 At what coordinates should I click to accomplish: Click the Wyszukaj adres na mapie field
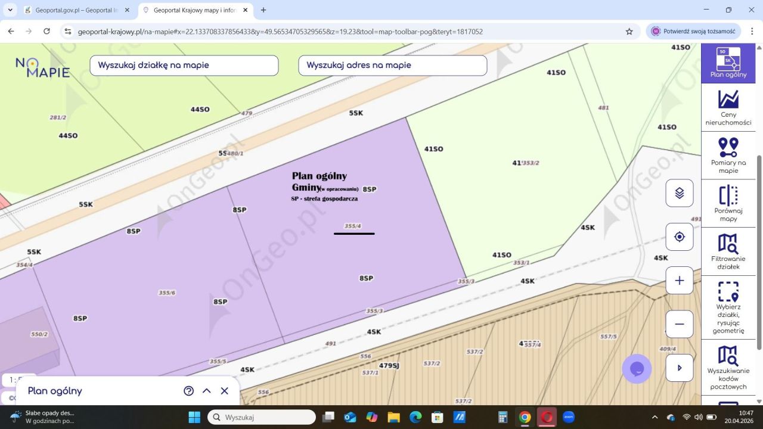tap(392, 66)
